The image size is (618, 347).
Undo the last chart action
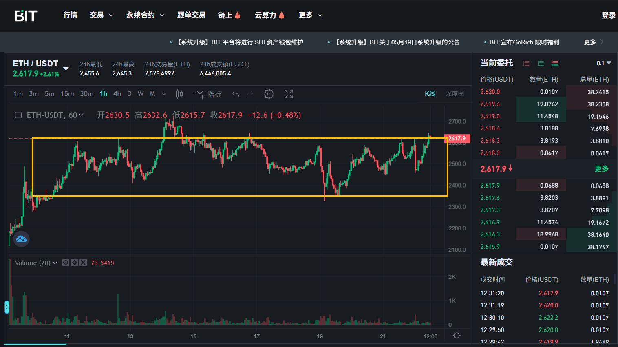[236, 94]
